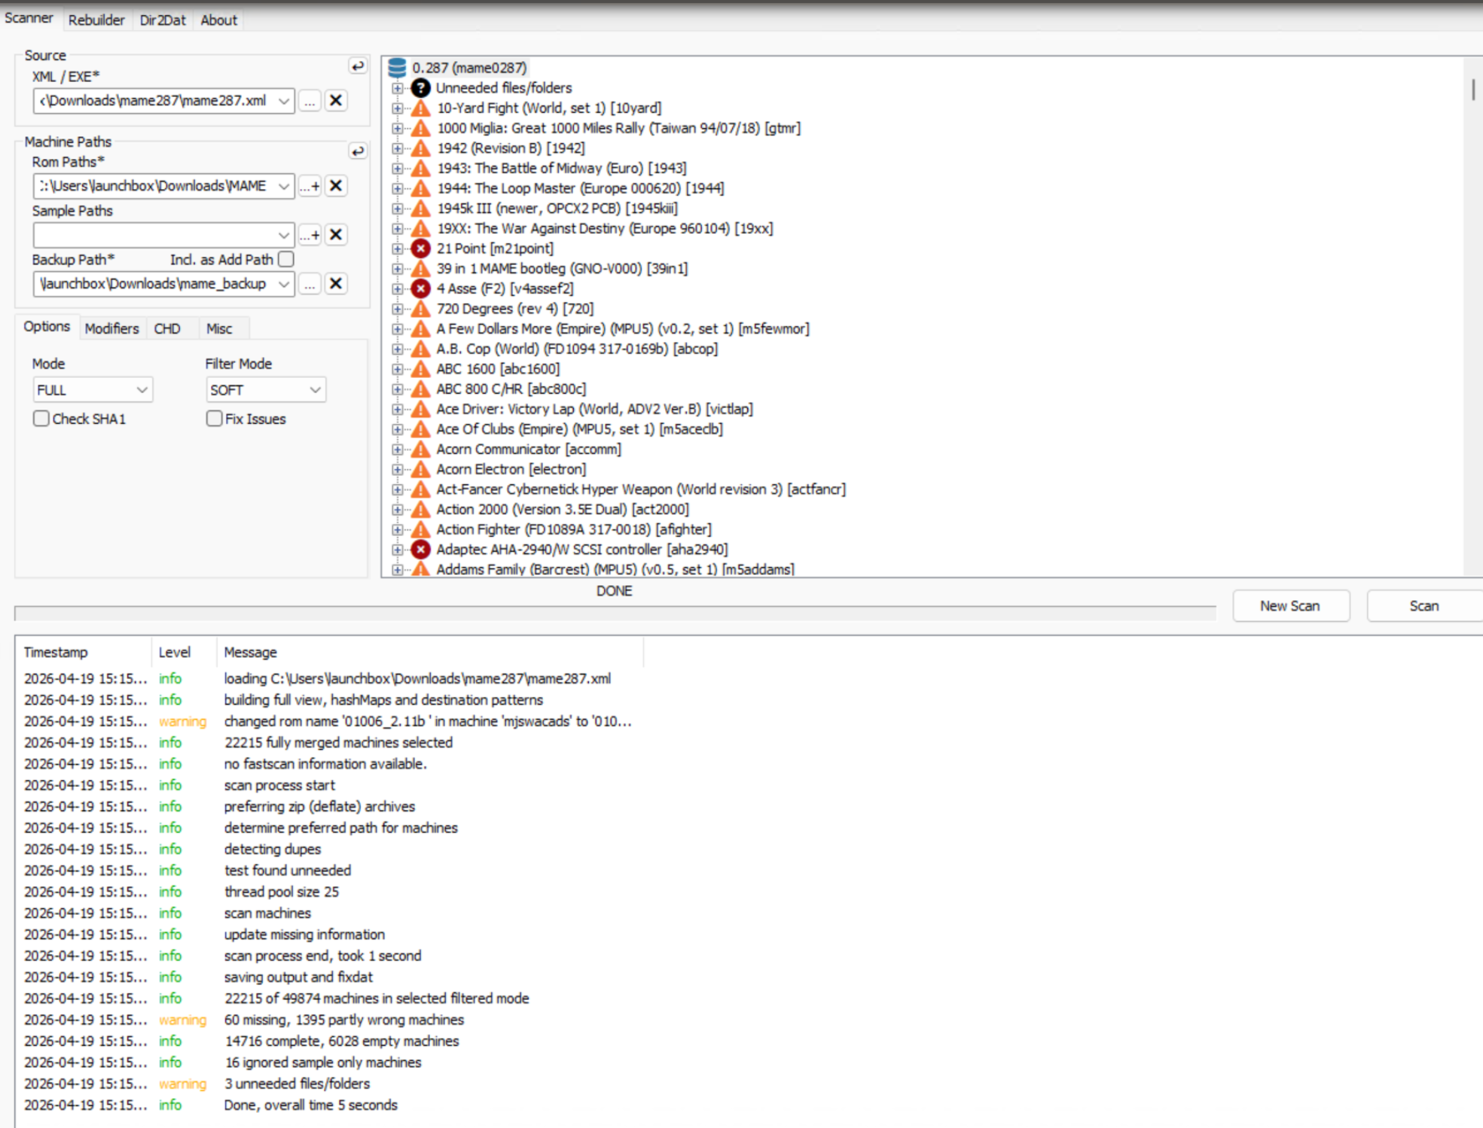1483x1128 pixels.
Task: Enable the Check SHA1 checkbox
Action: point(41,418)
